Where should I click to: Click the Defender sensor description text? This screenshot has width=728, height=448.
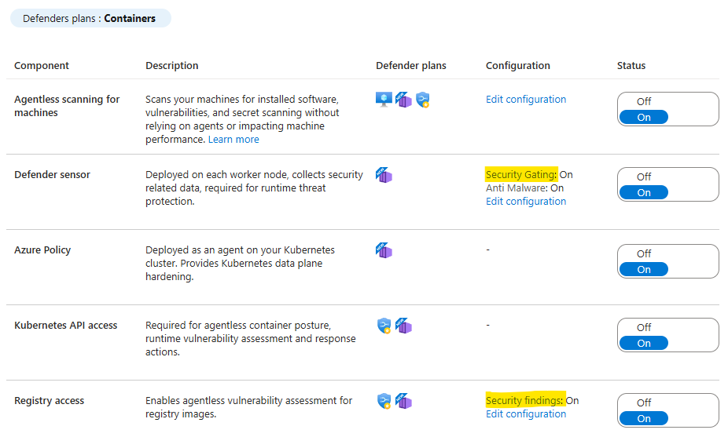click(x=254, y=188)
